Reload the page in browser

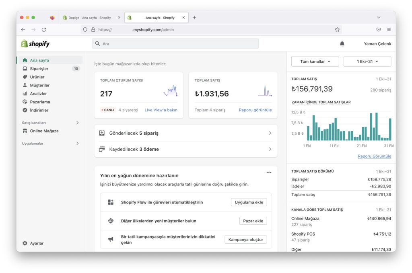44,30
